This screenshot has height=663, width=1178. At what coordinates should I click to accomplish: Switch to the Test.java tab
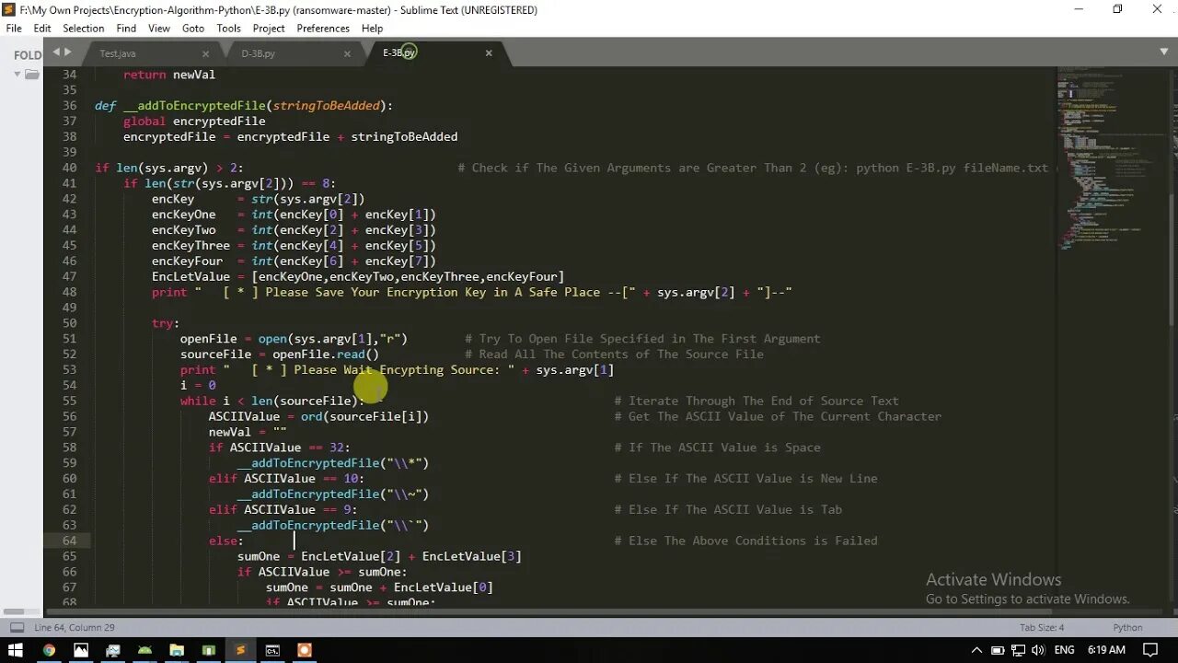[x=118, y=53]
